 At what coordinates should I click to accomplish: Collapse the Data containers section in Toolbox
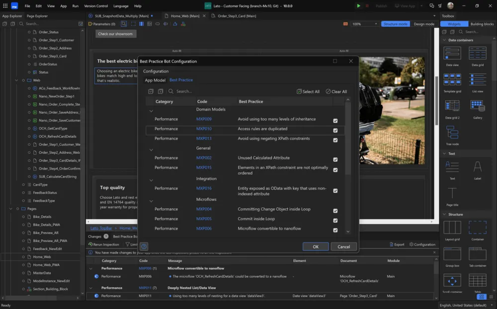(x=444, y=40)
